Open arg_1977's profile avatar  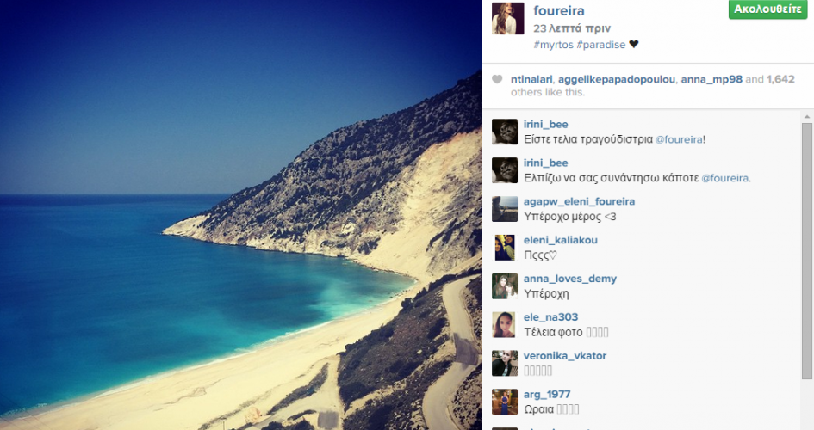coord(505,402)
